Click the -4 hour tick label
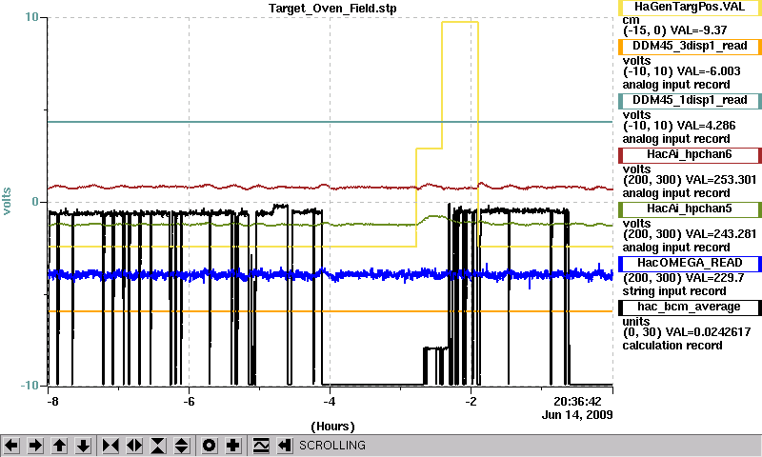762x457 pixels. coord(330,402)
